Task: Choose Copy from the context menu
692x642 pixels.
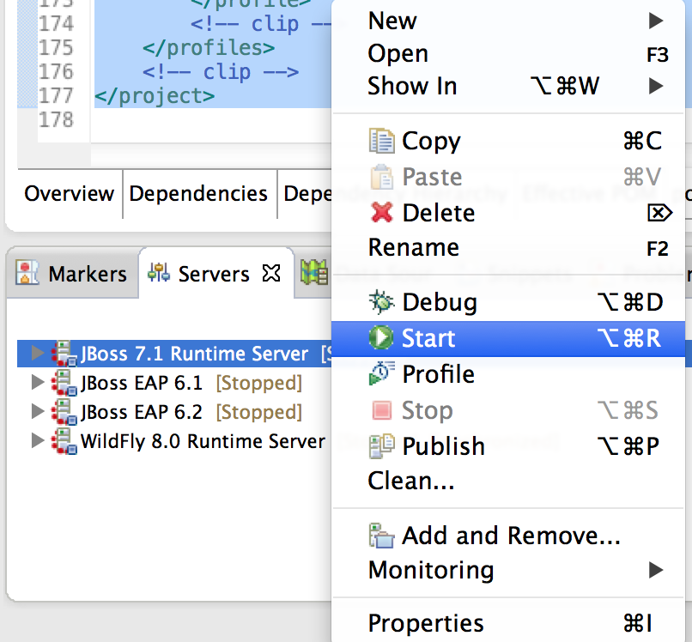Action: pyautogui.click(x=508, y=142)
